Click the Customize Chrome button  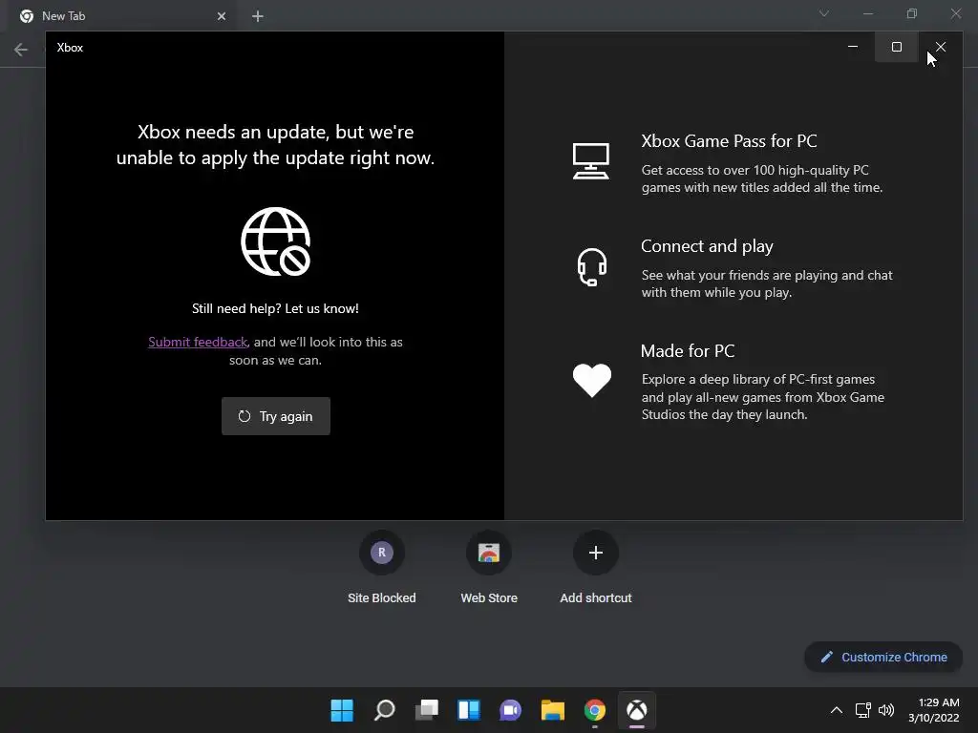click(x=883, y=657)
